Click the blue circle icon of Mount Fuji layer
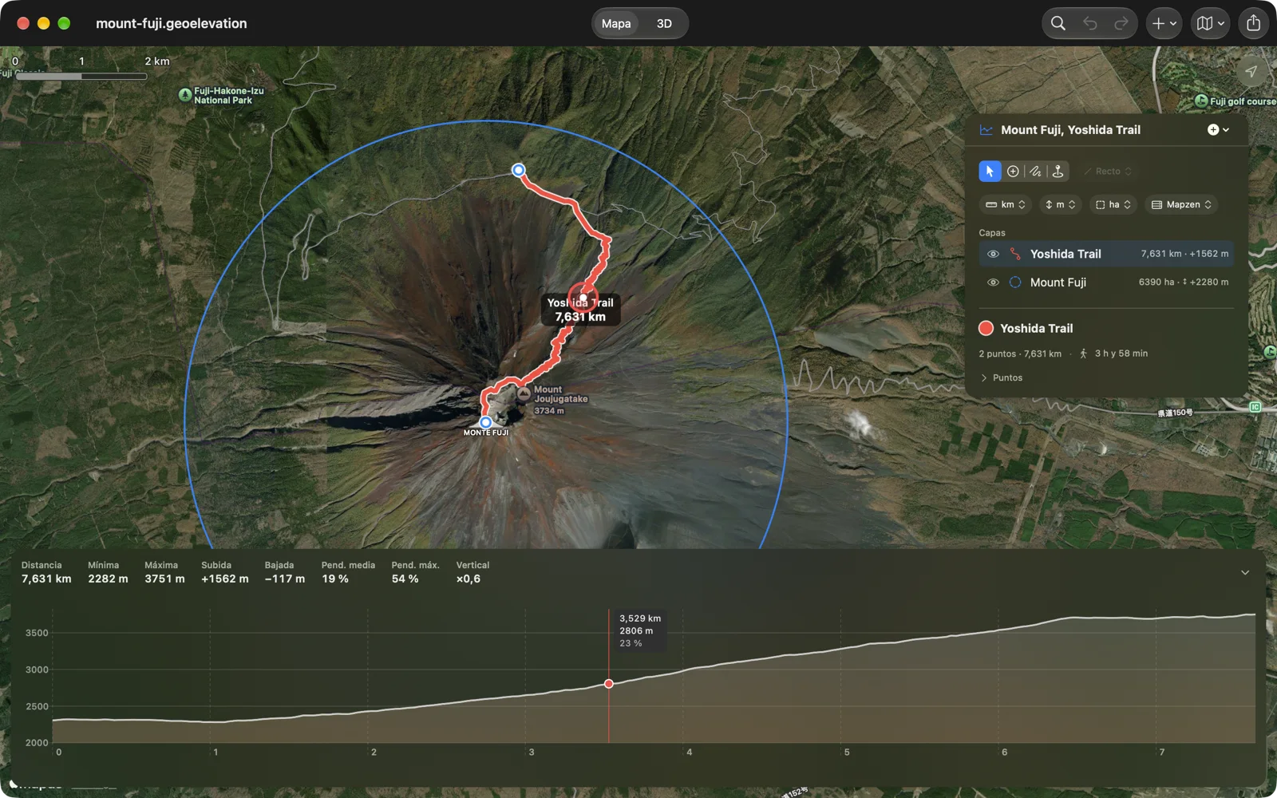 (x=1015, y=282)
